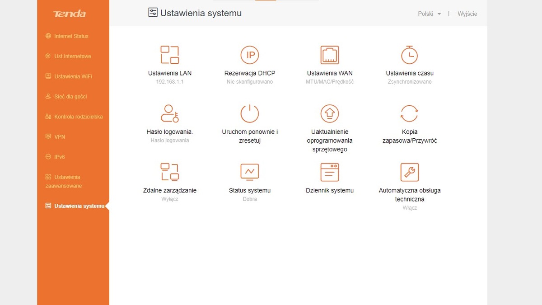Click the Uruchom ponownie power icon

coord(250,113)
